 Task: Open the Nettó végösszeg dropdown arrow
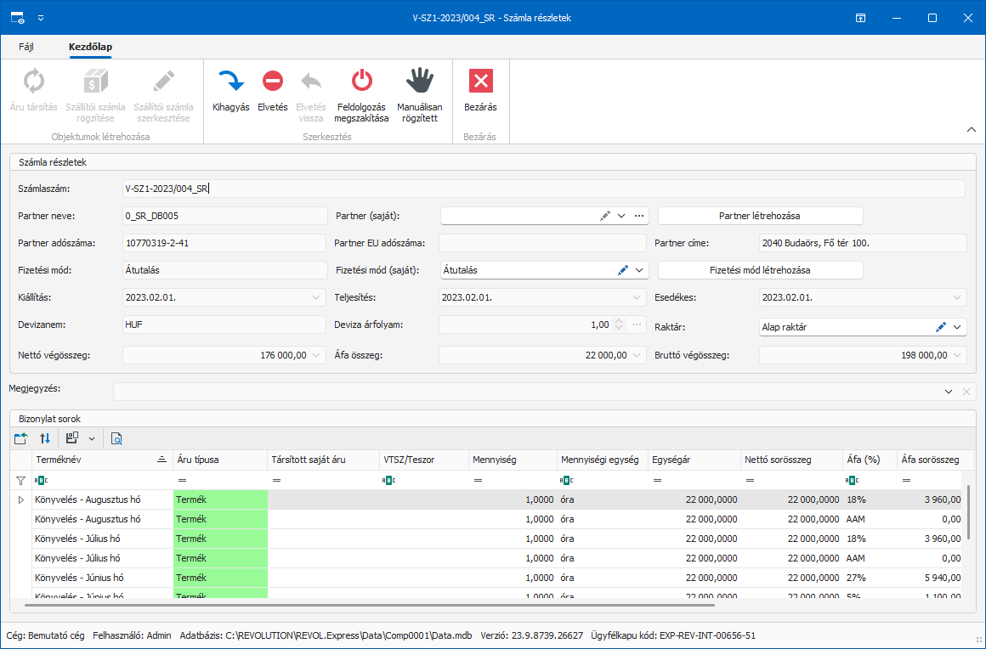coord(316,356)
